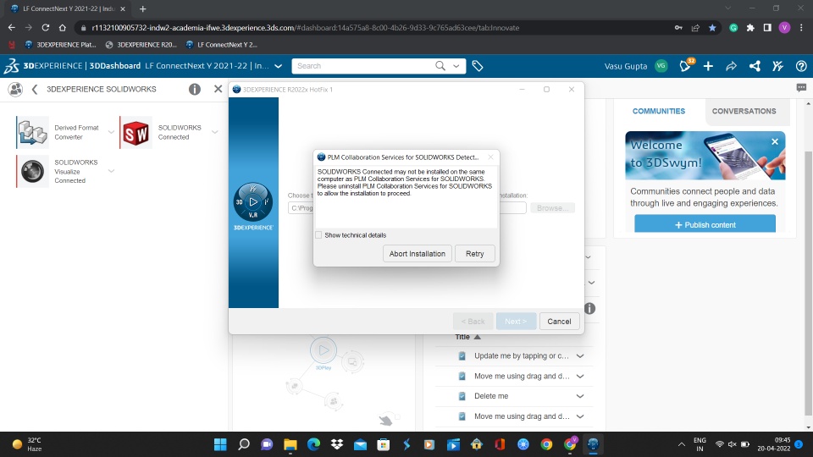Open the browser Extensions puzzle icon
The width and height of the screenshot is (813, 457).
click(750, 27)
